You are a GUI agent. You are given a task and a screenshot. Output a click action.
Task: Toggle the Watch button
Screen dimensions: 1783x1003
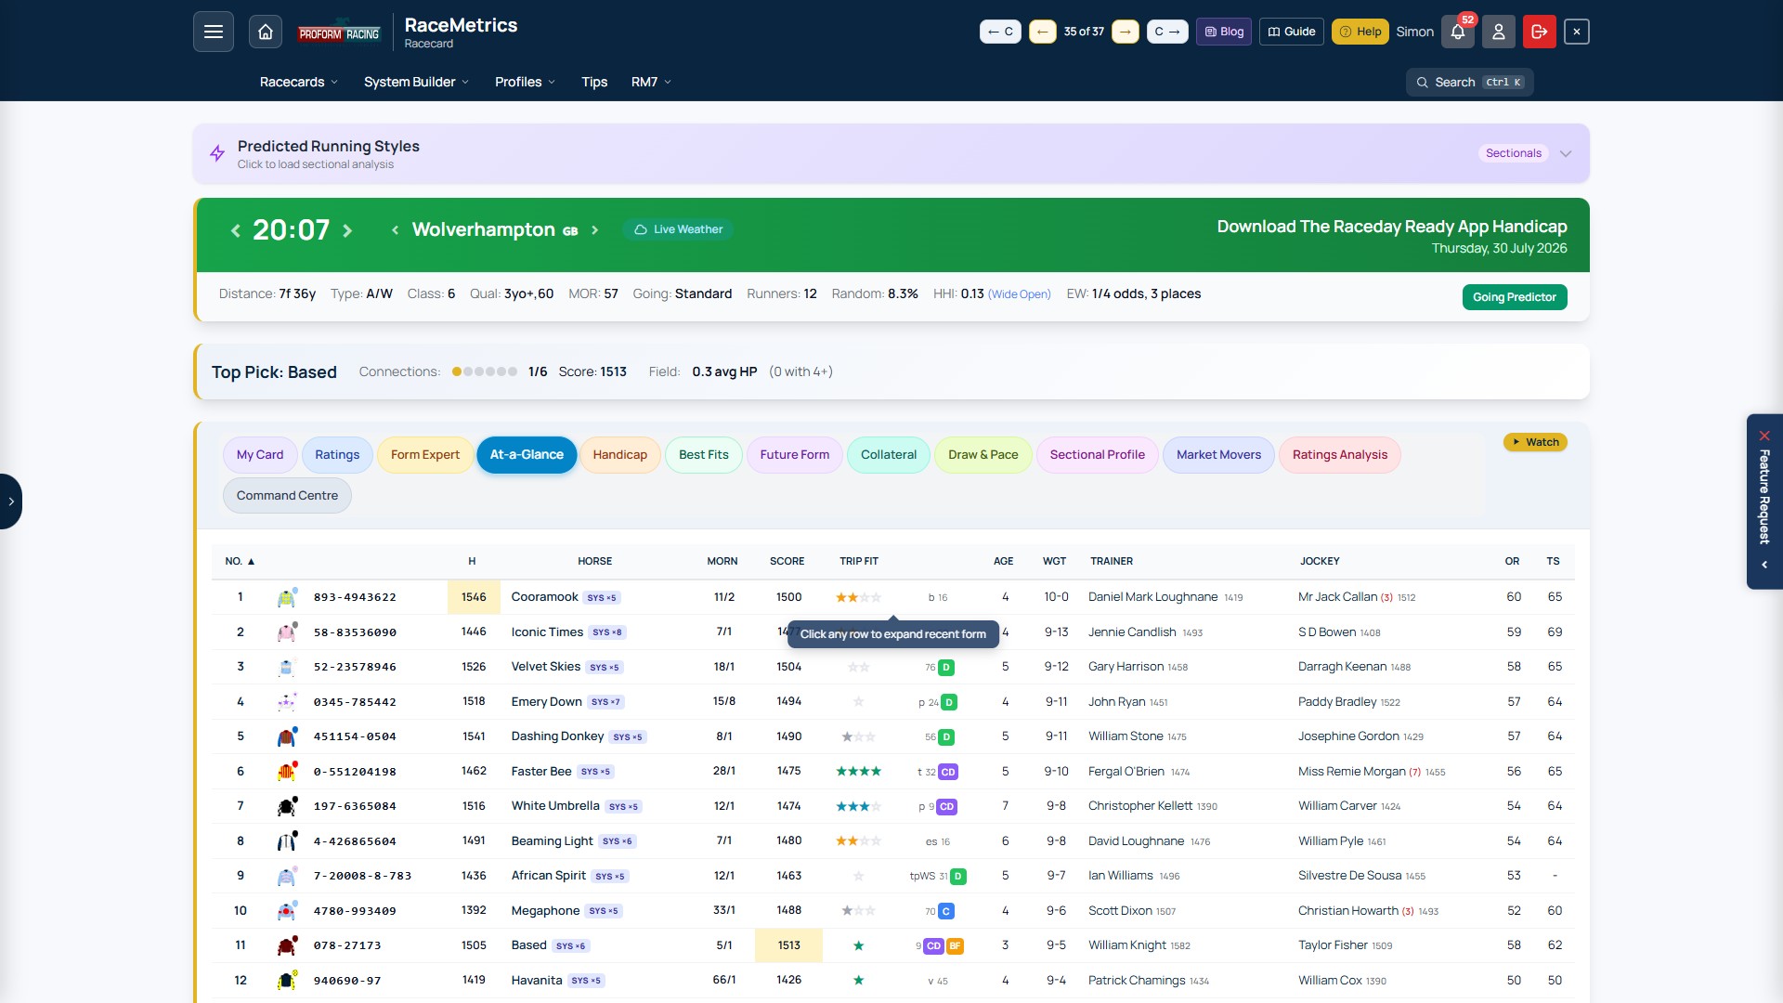coord(1535,442)
